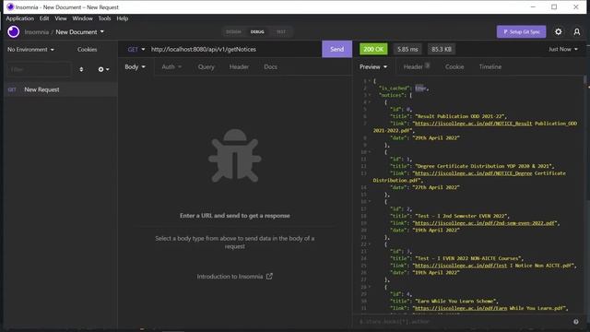Open the create request plus dropdown
This screenshot has width=590, height=332.
coord(103,70)
